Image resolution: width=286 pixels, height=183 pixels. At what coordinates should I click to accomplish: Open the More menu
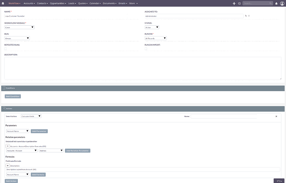click(133, 3)
